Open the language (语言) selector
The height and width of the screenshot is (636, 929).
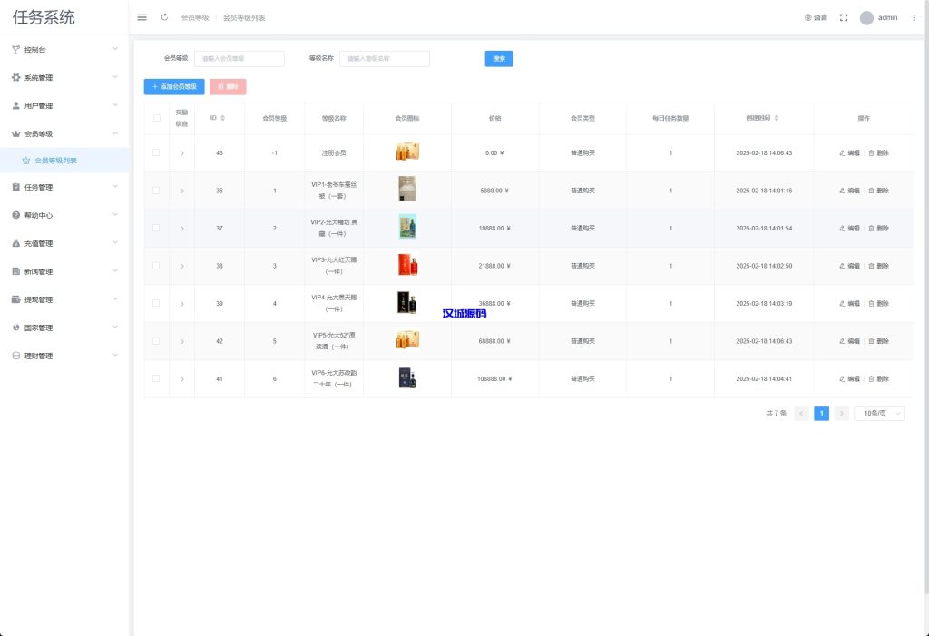tap(816, 17)
